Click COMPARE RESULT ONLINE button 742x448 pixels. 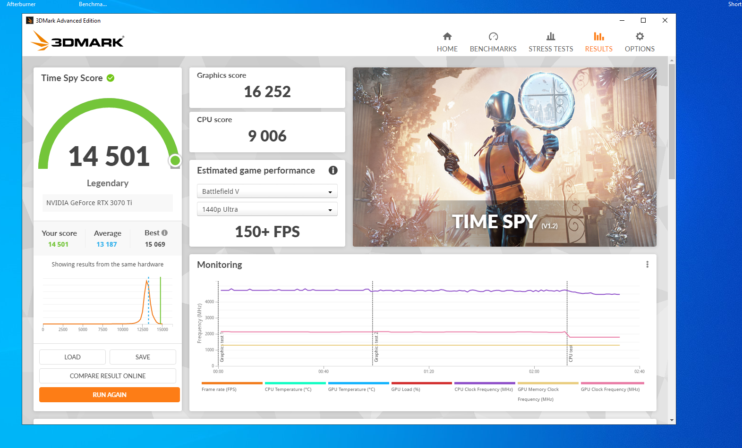(108, 376)
